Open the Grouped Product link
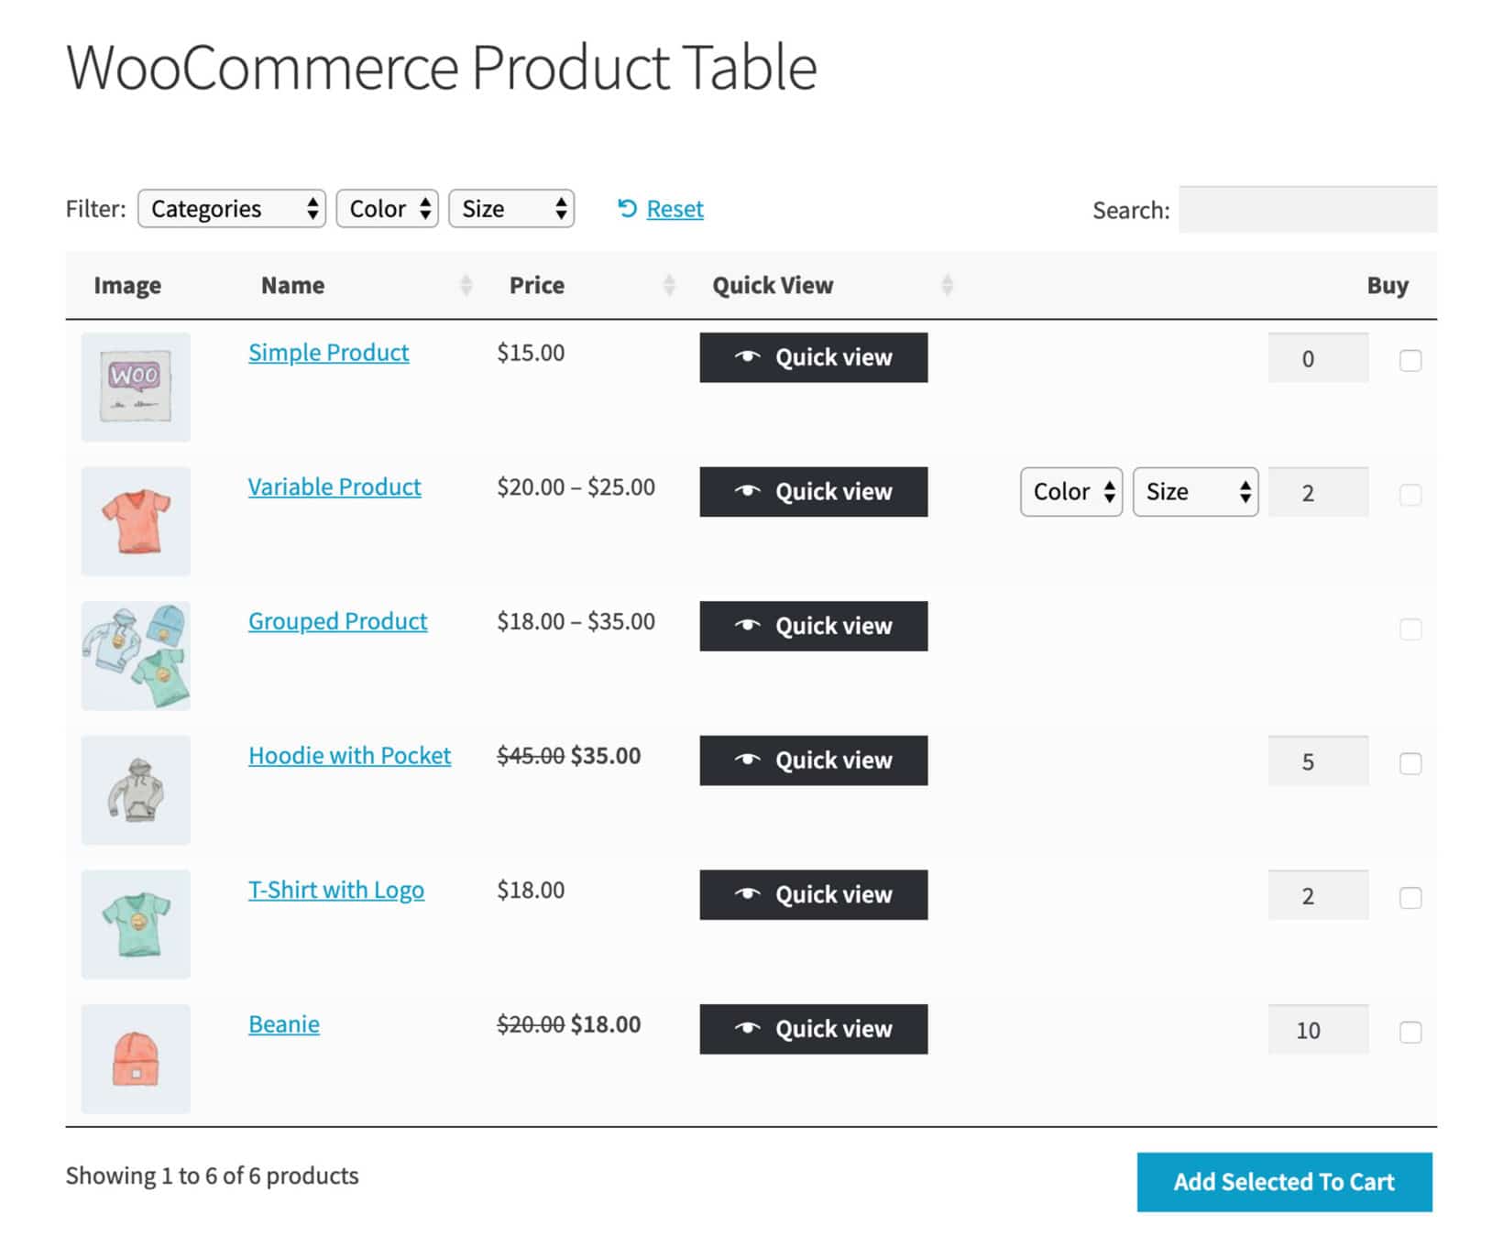The image size is (1503, 1247). [x=336, y=621]
